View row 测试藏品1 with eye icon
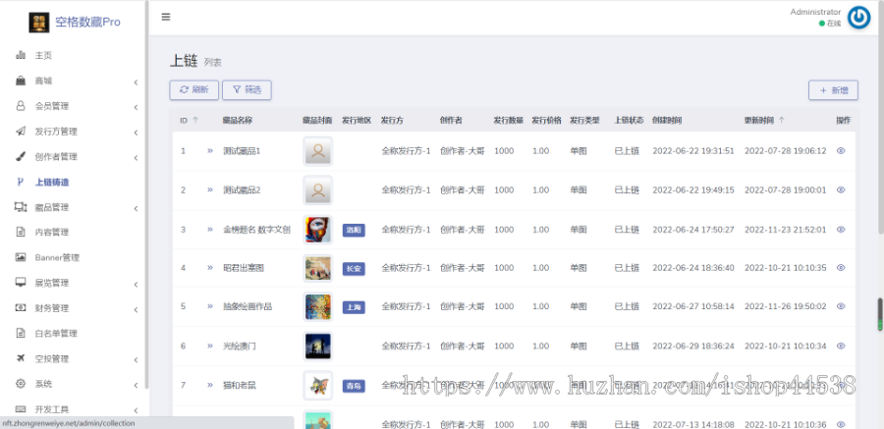The width and height of the screenshot is (884, 429). 841,151
